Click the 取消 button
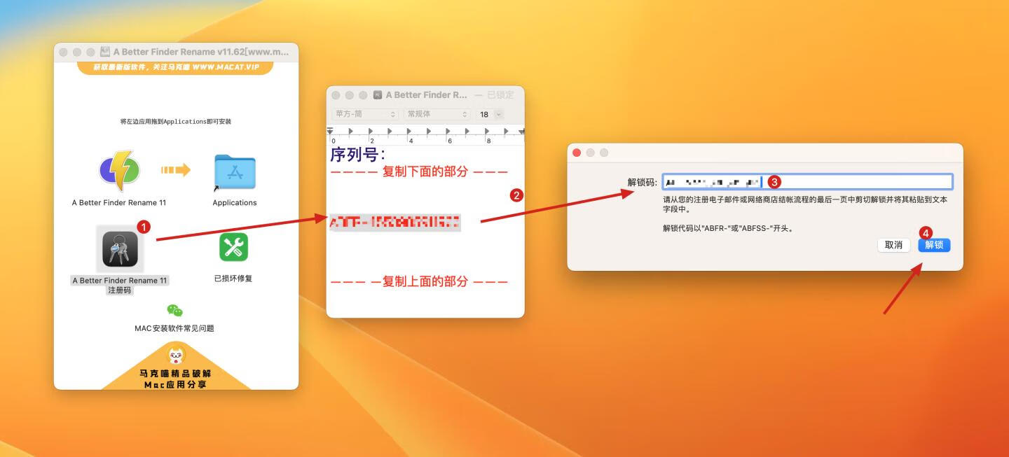Screen dimensions: 1009x457 click(x=893, y=245)
